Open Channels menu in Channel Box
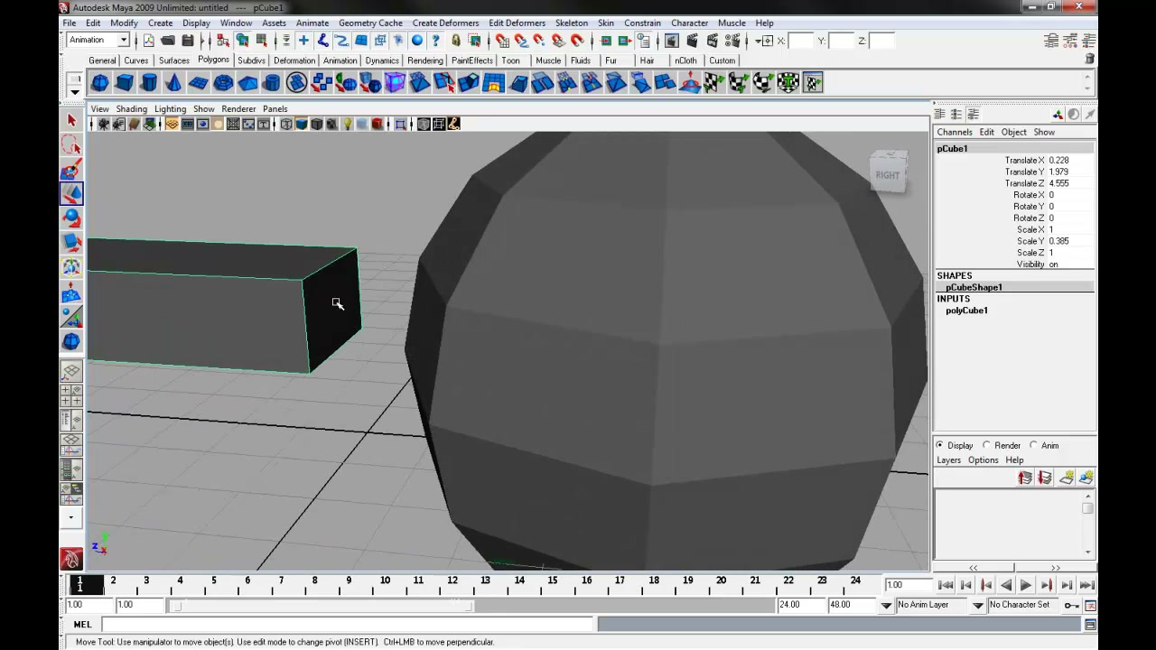 click(x=954, y=132)
